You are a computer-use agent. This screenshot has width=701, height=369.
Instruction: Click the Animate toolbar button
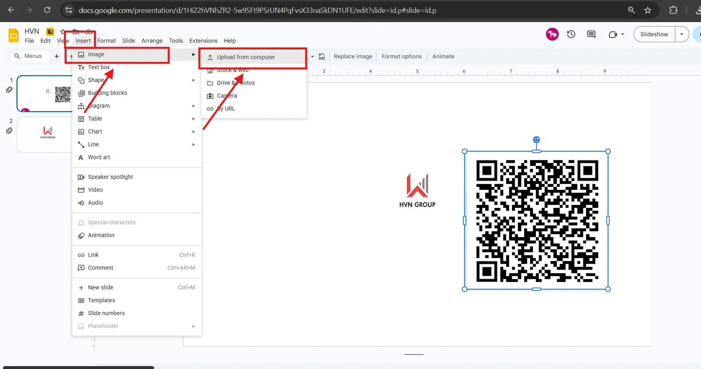[x=443, y=56]
